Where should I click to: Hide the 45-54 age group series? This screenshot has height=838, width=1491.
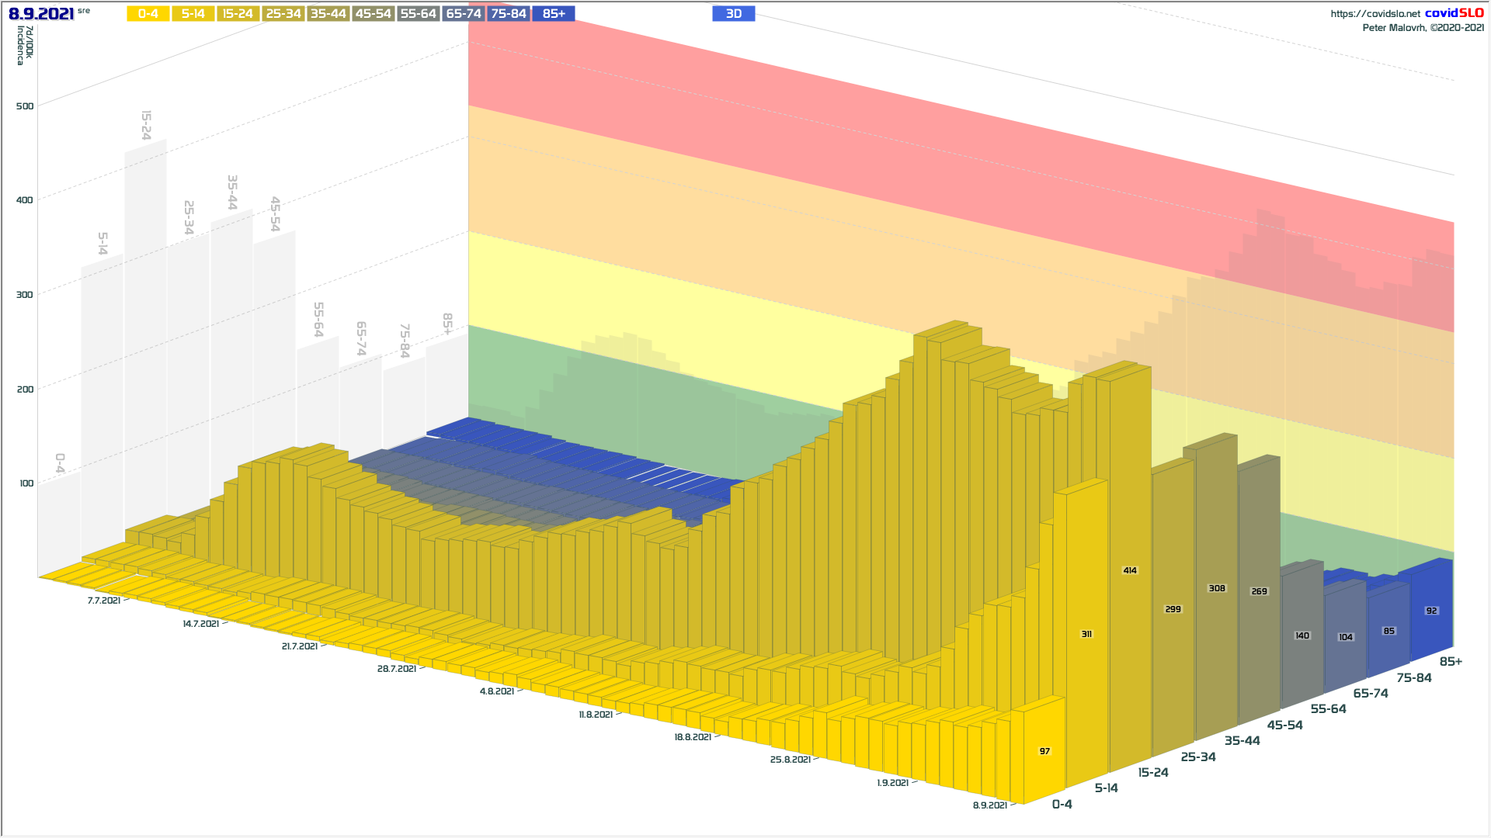pos(374,14)
